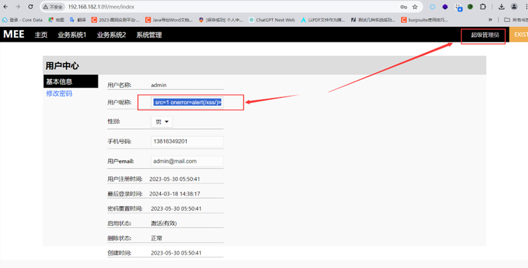Open the 修改密码 link
The width and height of the screenshot is (528, 268).
point(59,94)
